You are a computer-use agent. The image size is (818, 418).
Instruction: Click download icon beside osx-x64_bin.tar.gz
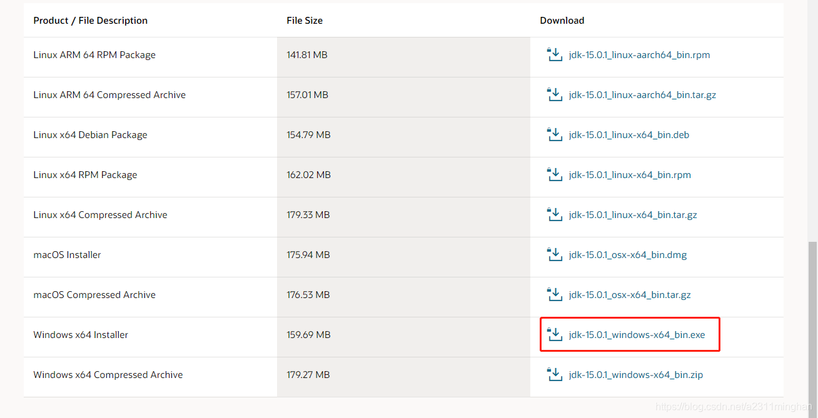tap(554, 294)
